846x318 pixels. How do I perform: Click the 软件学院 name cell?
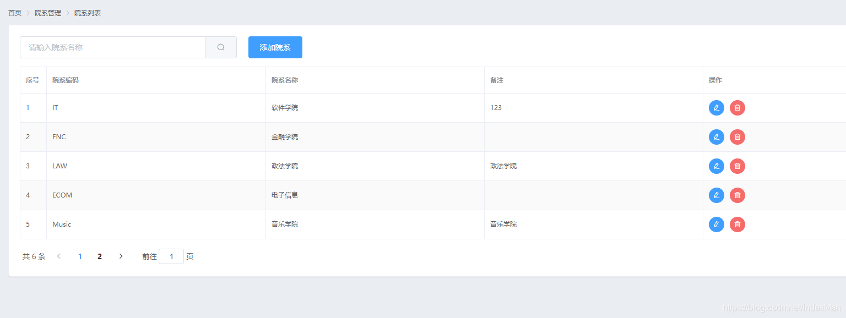point(375,108)
